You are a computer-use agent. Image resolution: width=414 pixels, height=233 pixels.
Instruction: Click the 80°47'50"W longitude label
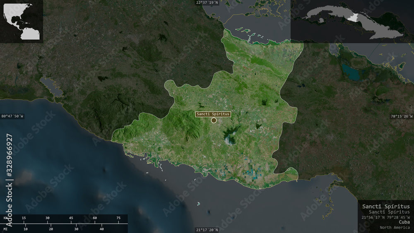tap(12, 116)
